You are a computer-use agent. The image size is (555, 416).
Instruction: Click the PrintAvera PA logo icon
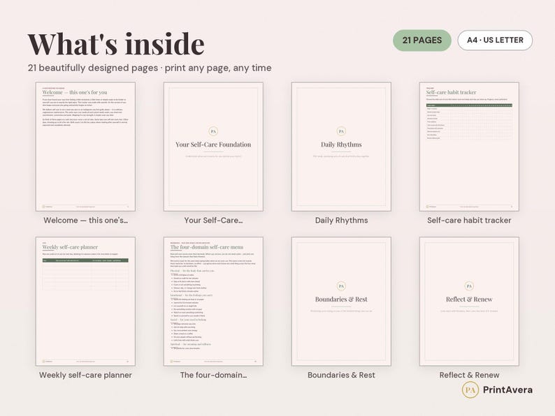(470, 390)
